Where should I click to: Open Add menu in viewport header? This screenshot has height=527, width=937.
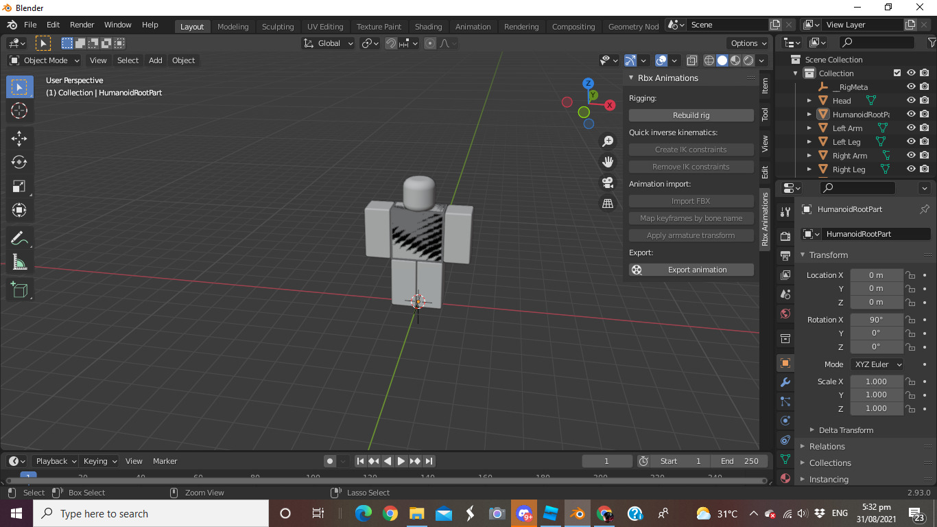[156, 60]
